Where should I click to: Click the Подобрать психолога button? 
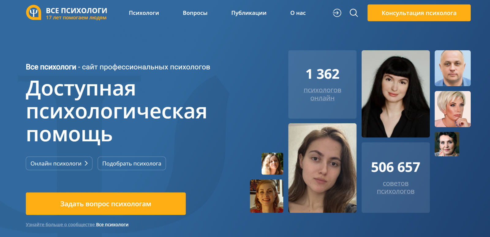coord(132,163)
